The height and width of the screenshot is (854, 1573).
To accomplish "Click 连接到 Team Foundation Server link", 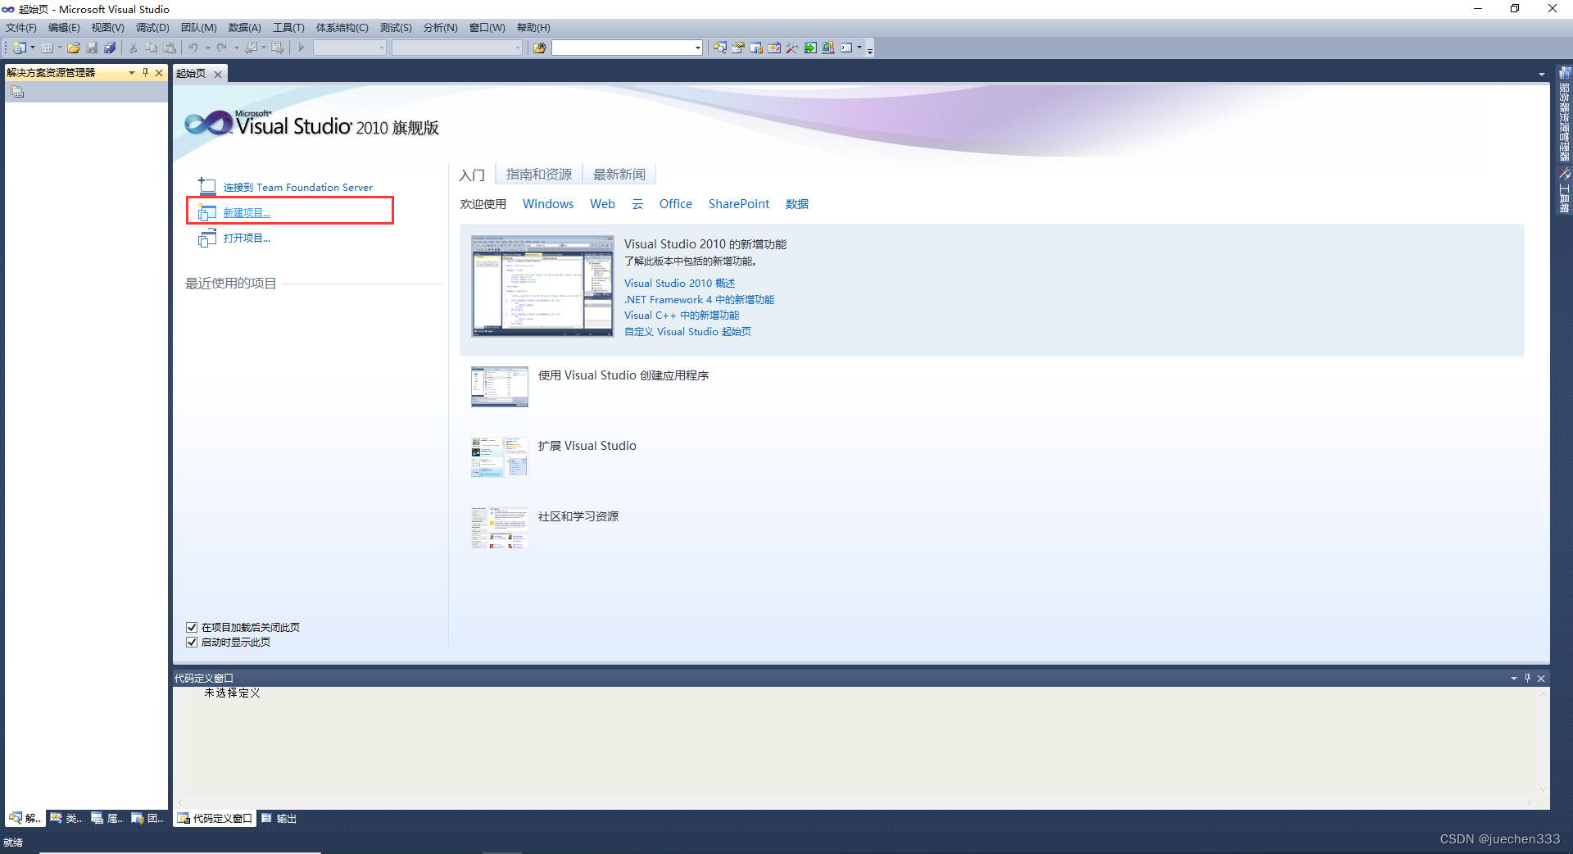I will pos(298,188).
